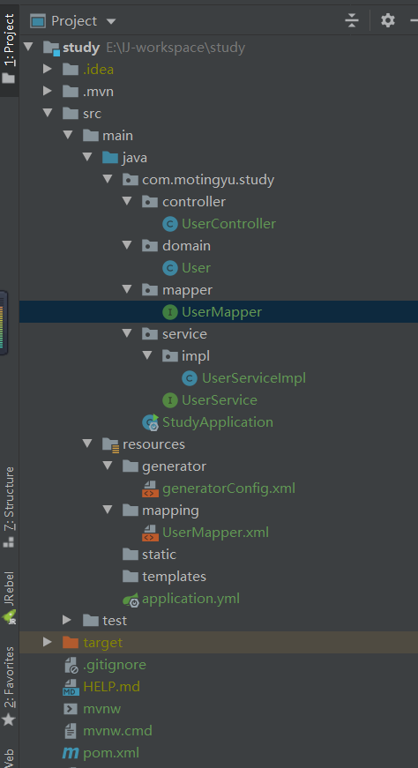
Task: Open Project panel settings gear
Action: click(388, 20)
